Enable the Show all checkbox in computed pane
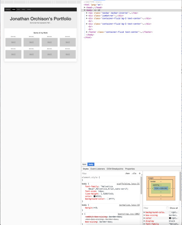The image size is (182, 225). pos(167,208)
